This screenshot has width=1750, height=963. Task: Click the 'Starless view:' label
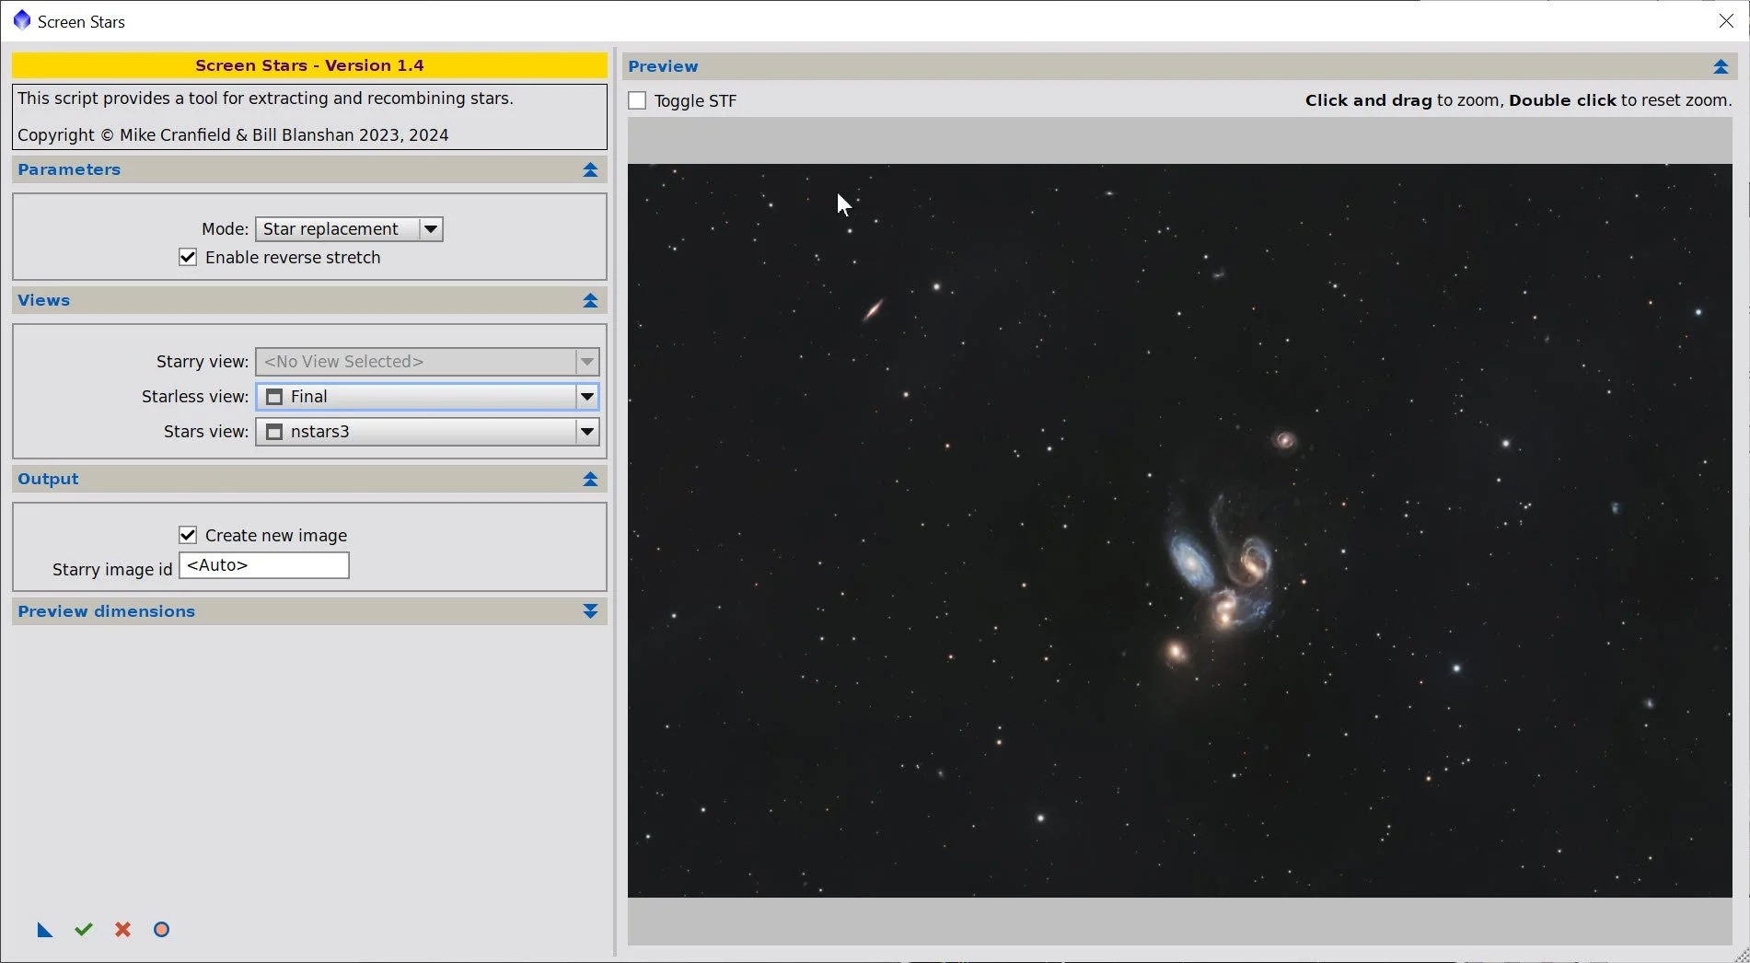tap(195, 397)
